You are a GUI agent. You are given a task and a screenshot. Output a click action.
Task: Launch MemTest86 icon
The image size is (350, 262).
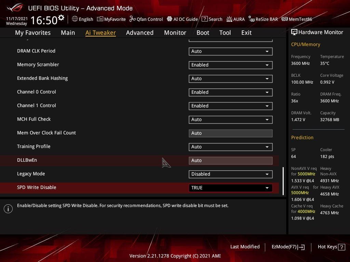[x=285, y=19]
